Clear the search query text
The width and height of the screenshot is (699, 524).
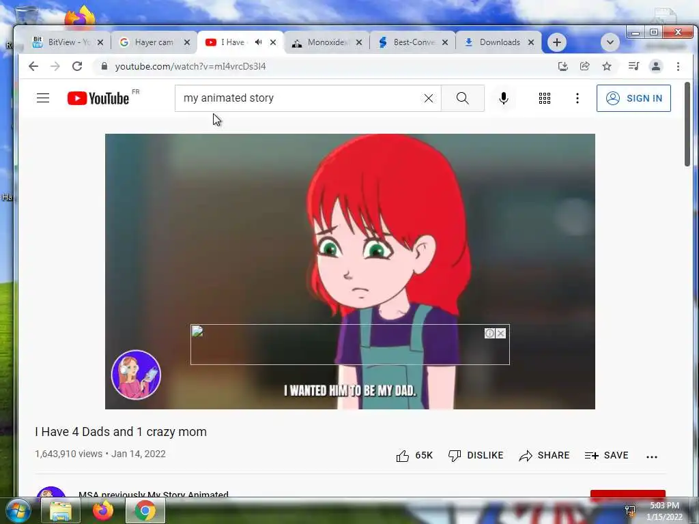point(429,98)
